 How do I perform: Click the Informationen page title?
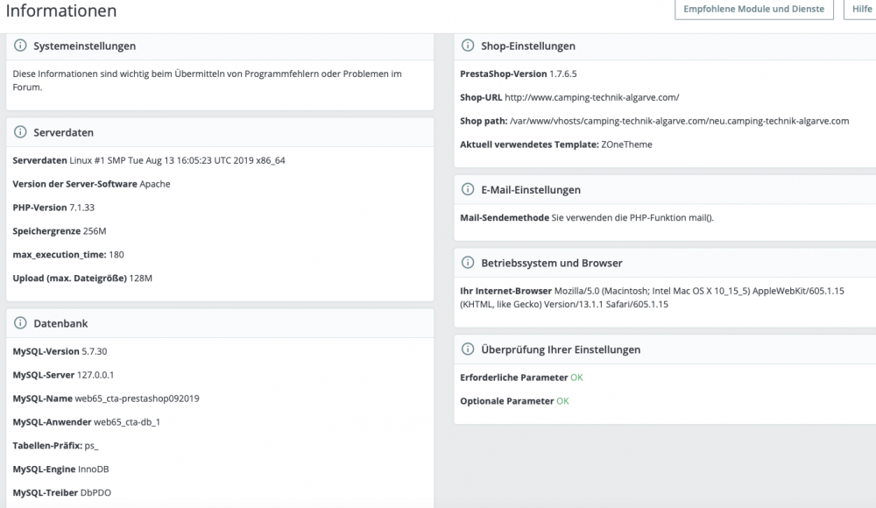(x=61, y=11)
